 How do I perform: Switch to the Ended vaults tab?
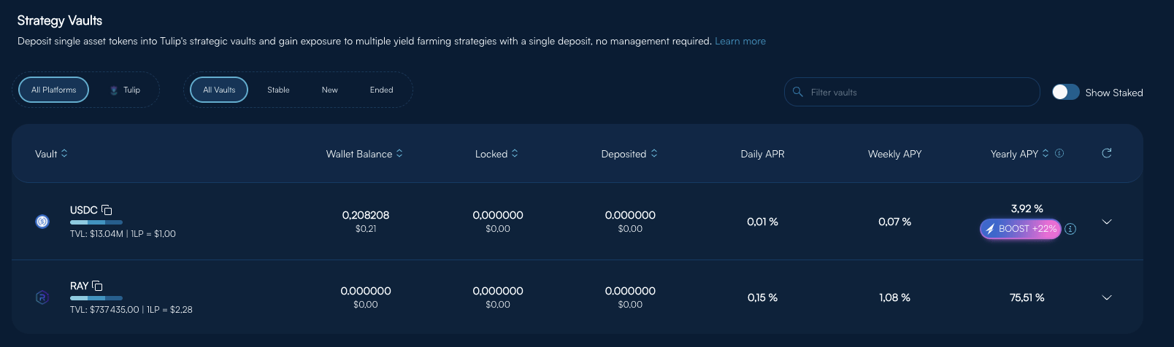point(381,90)
